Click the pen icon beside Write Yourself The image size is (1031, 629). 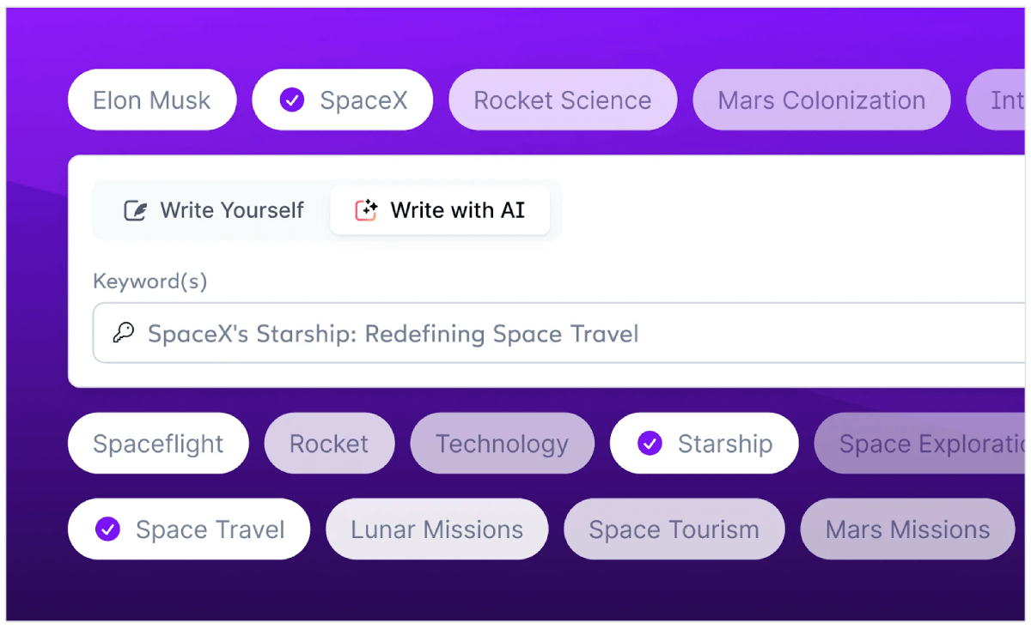click(x=135, y=209)
